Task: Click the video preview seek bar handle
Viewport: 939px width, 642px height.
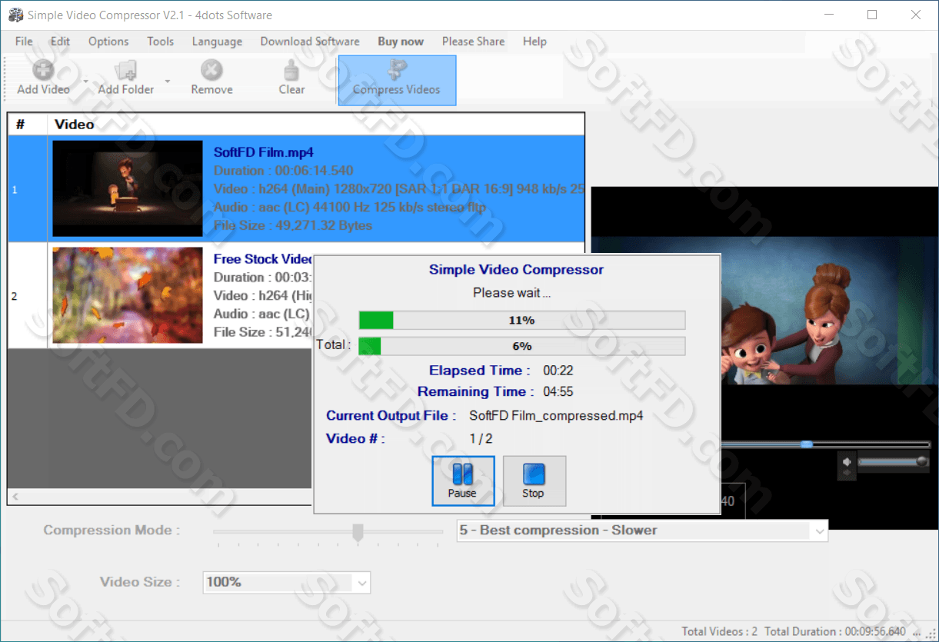Action: tap(806, 444)
